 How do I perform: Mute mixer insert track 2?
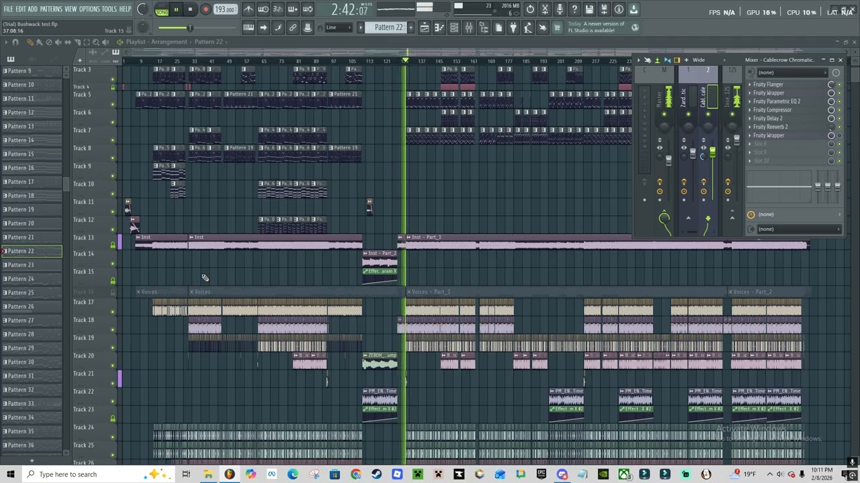click(707, 114)
